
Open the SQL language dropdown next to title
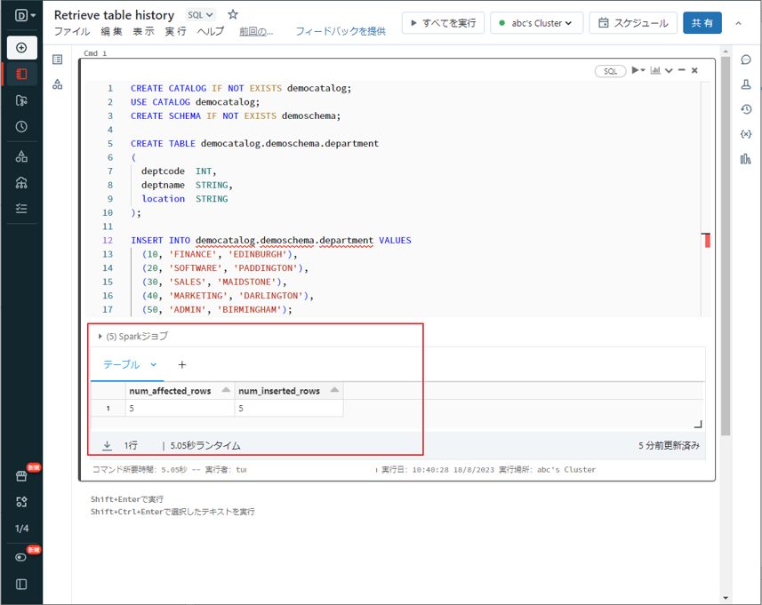click(x=200, y=15)
